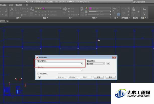The width and height of the screenshot is (154, 104).
Task: Open the replace with dropdown arrow
Action: (81, 70)
